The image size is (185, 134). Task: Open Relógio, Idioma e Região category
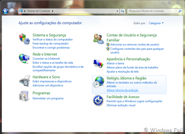click(x=126, y=78)
